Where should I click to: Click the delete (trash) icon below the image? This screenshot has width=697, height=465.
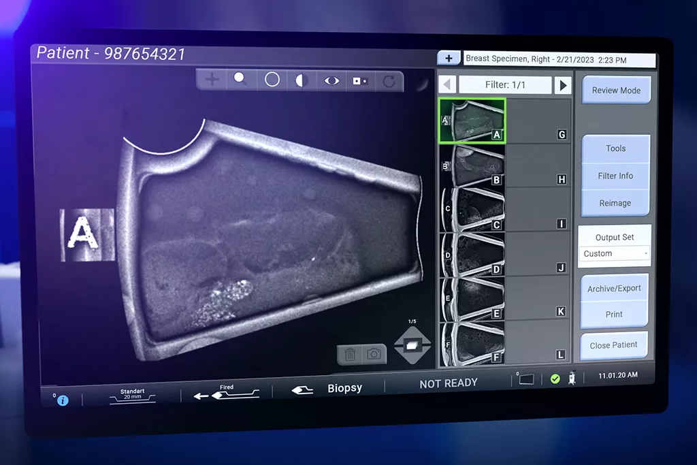tap(350, 354)
